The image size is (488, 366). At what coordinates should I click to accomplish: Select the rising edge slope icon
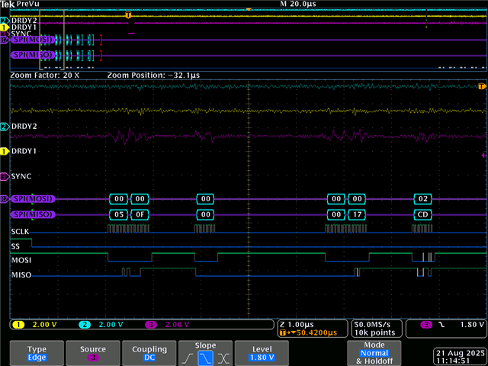[188, 358]
